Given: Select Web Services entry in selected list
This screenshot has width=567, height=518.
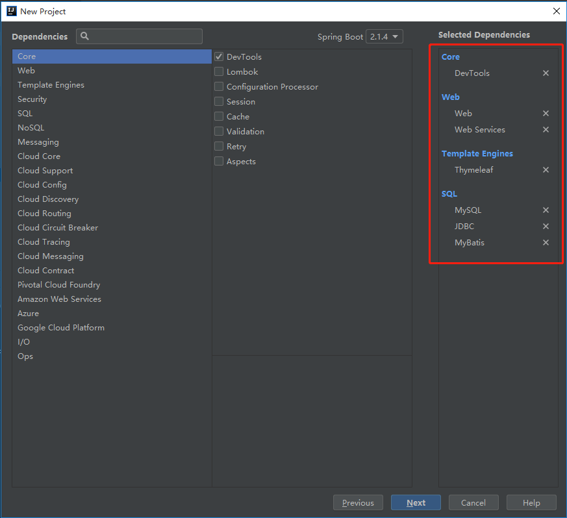Looking at the screenshot, I should click(480, 129).
